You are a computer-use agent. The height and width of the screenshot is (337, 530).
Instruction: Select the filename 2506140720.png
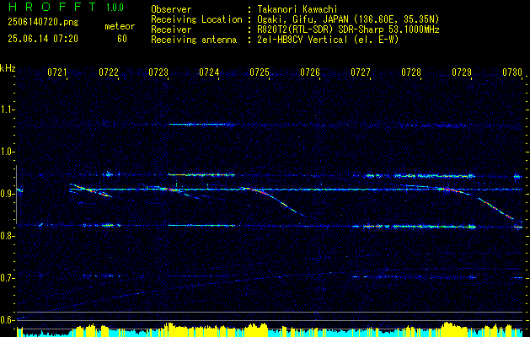[x=43, y=23]
